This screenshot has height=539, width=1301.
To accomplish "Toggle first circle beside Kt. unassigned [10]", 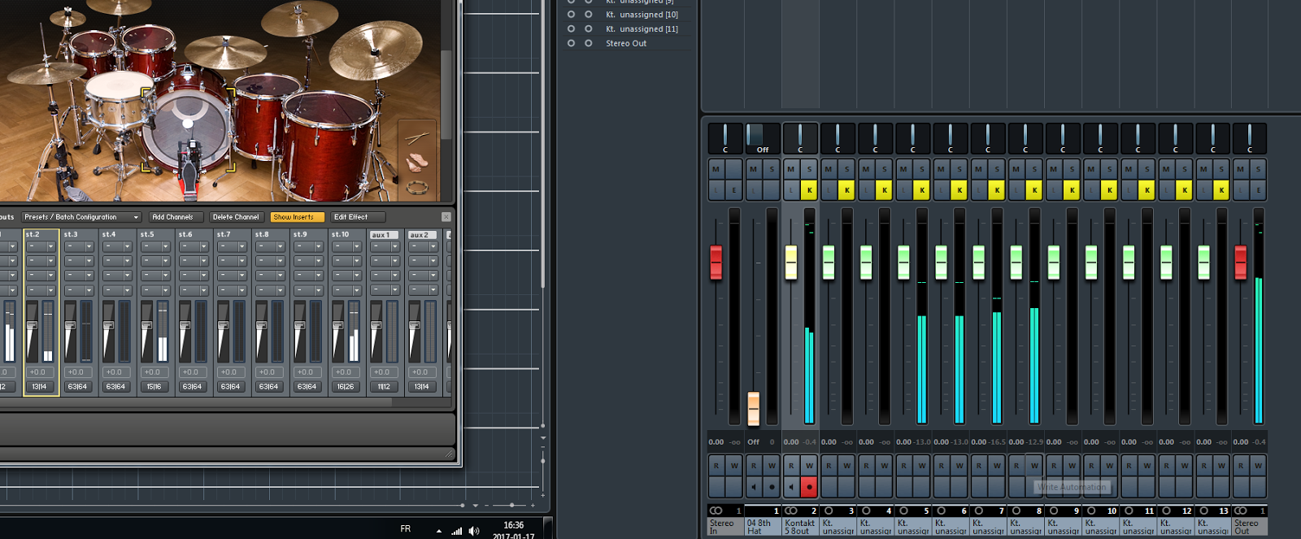I will [571, 15].
